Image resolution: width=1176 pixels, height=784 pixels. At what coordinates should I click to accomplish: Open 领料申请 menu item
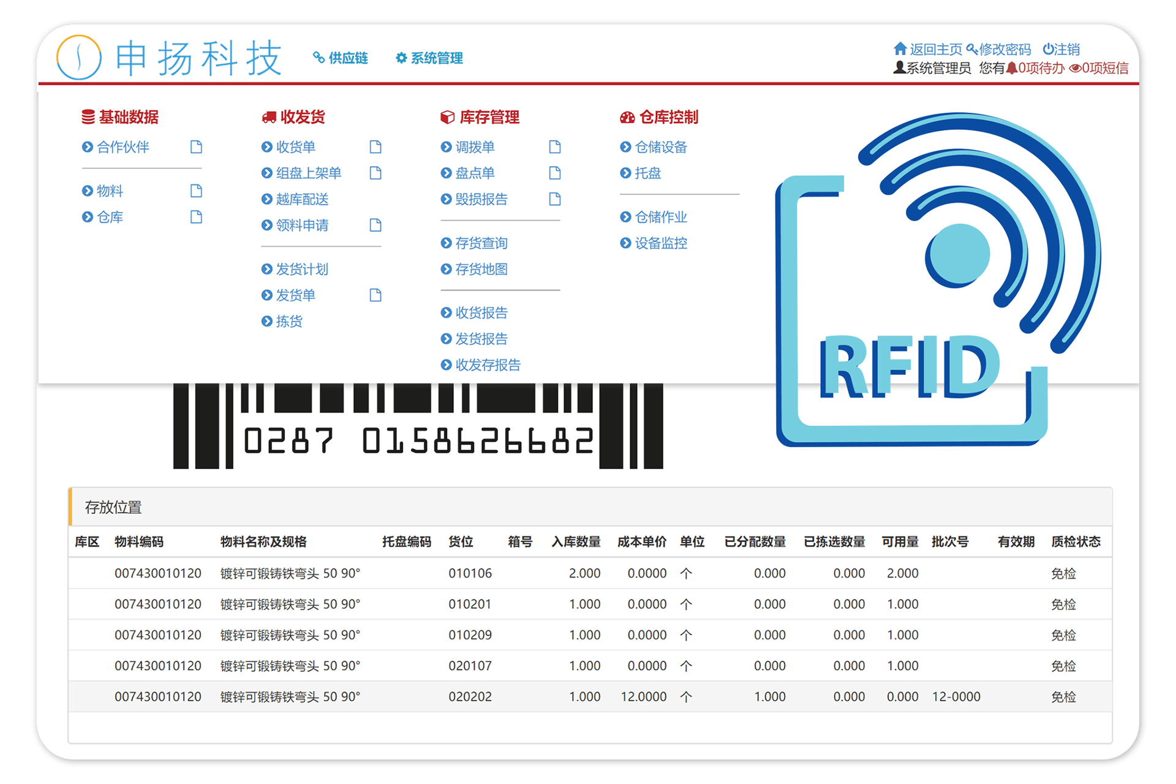pos(295,225)
